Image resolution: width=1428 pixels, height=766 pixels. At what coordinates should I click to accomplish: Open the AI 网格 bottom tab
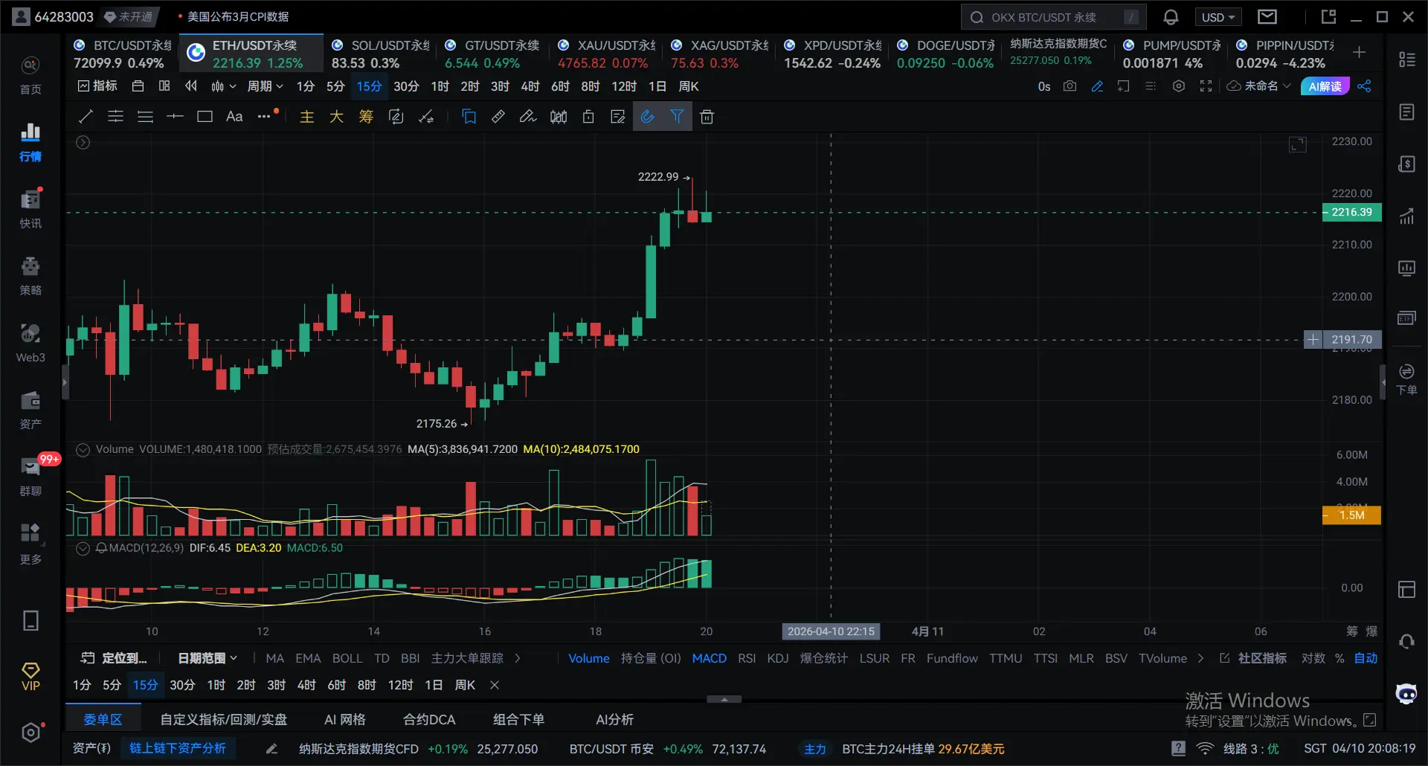(345, 719)
